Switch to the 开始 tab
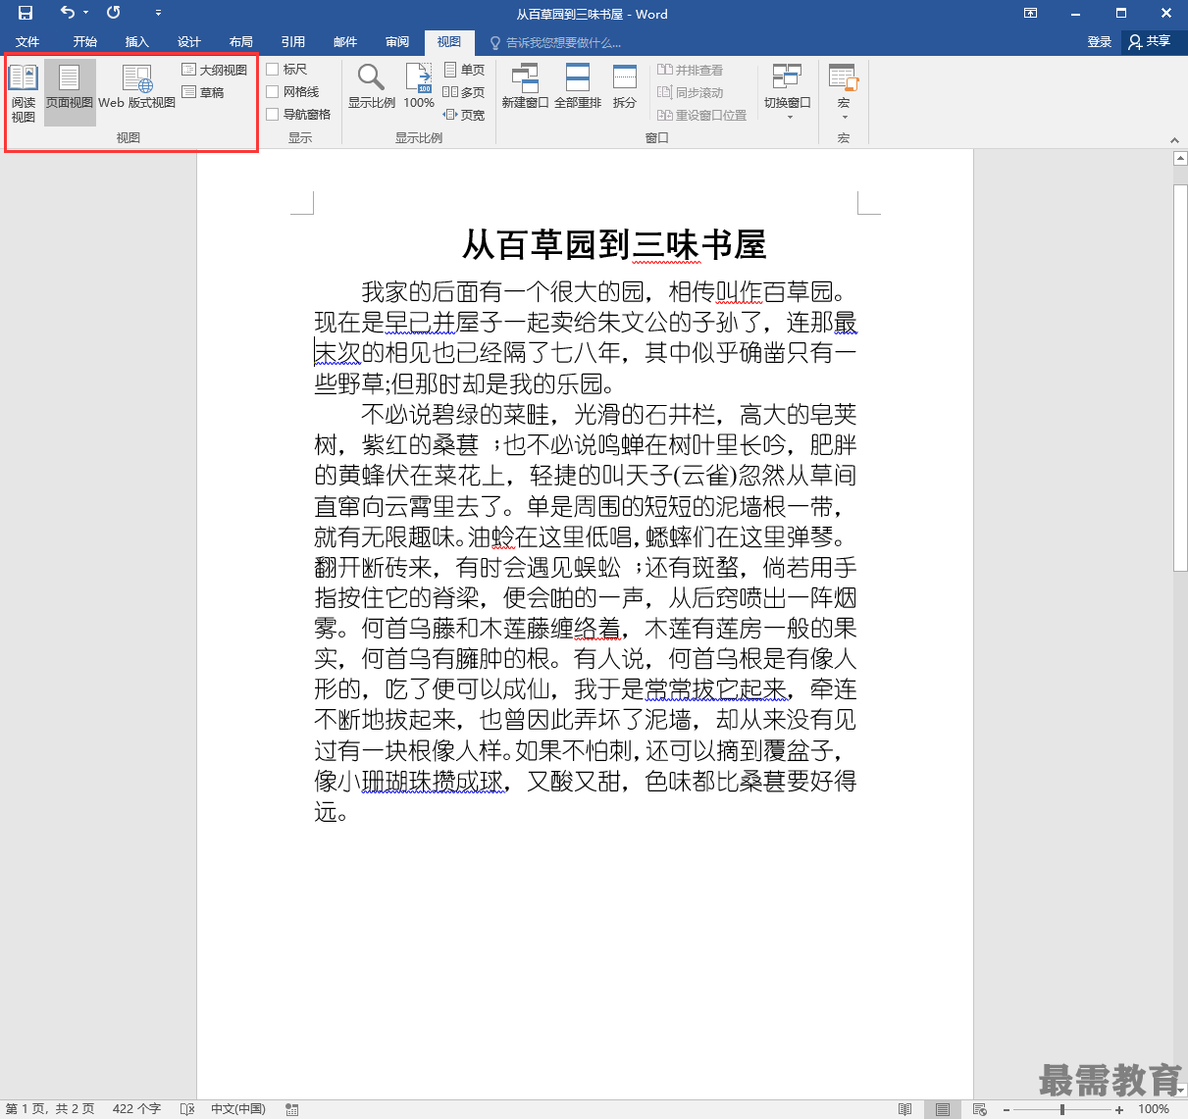This screenshot has height=1119, width=1188. click(85, 41)
